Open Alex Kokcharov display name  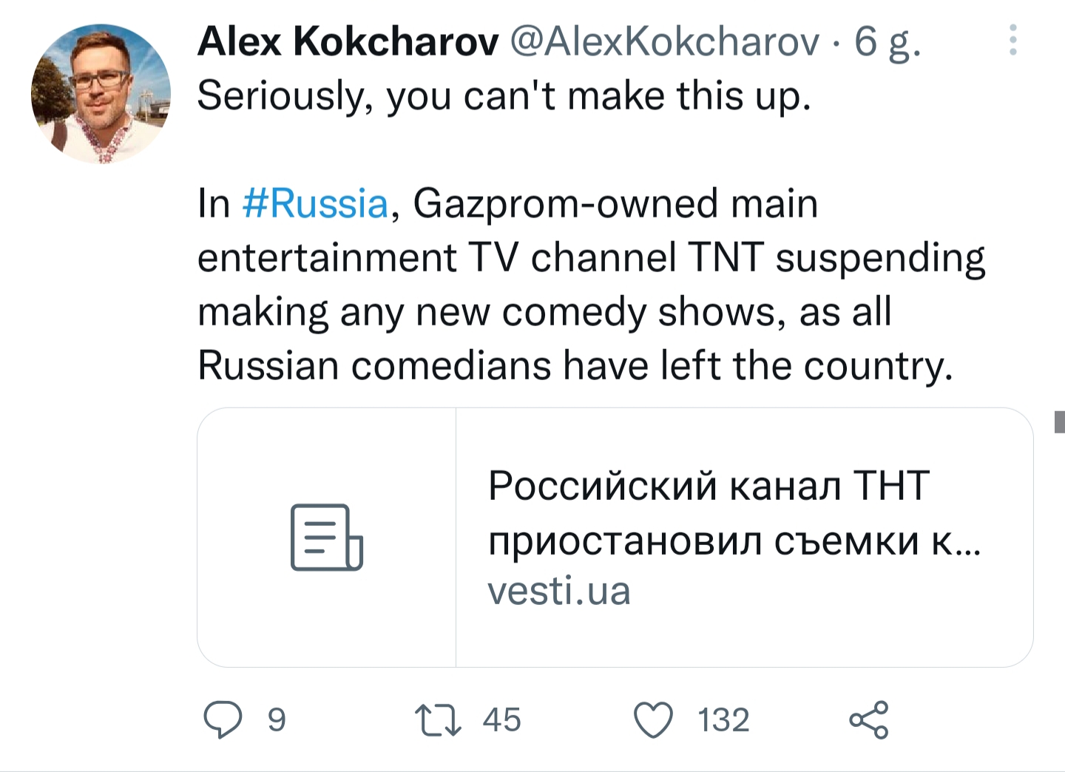click(348, 41)
